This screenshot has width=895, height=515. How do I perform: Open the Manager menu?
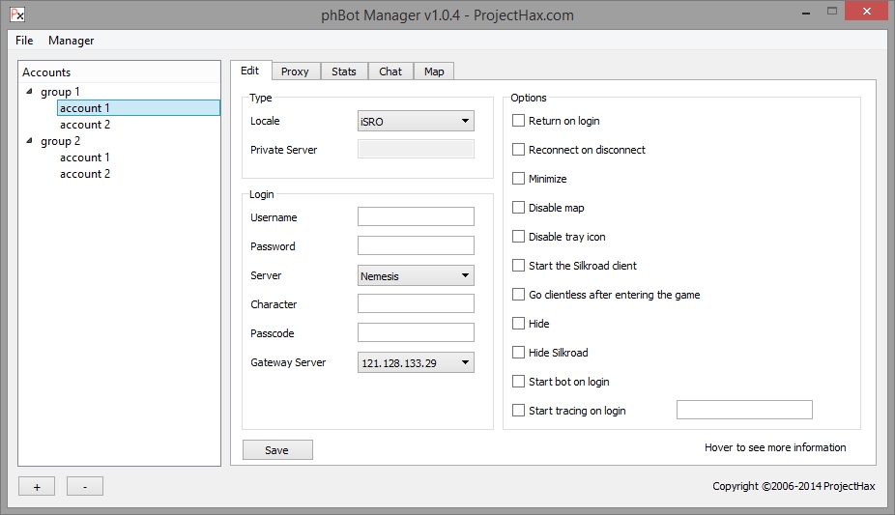pyautogui.click(x=72, y=41)
